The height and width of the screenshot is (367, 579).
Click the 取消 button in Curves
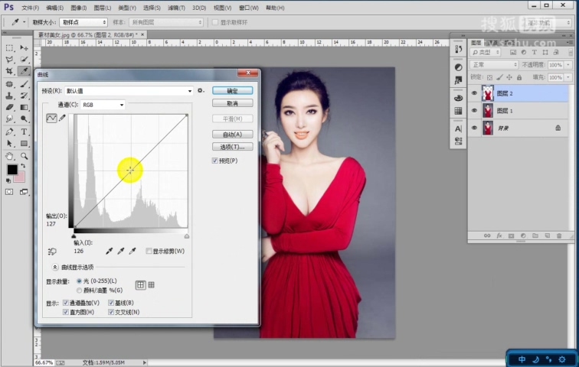pos(233,103)
